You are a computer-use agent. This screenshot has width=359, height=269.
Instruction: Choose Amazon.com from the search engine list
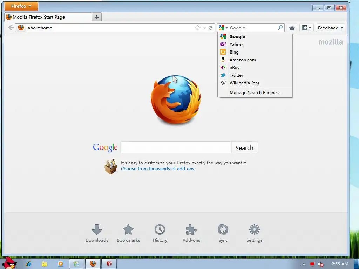pos(255,60)
